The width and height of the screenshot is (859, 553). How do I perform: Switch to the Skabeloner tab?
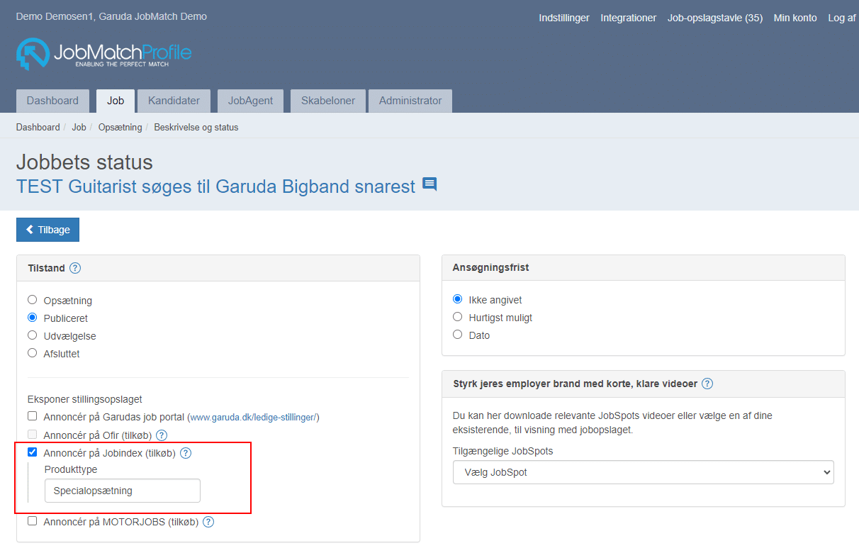[328, 101]
